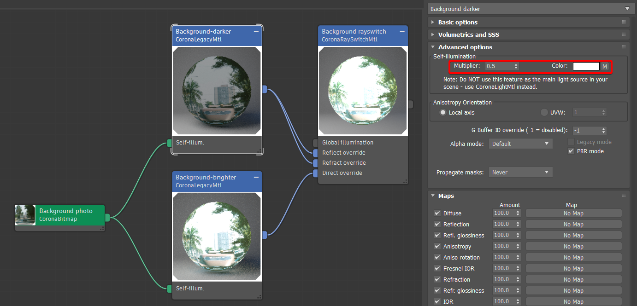Collapse the Background-brighter node with its minus icon

(x=256, y=178)
